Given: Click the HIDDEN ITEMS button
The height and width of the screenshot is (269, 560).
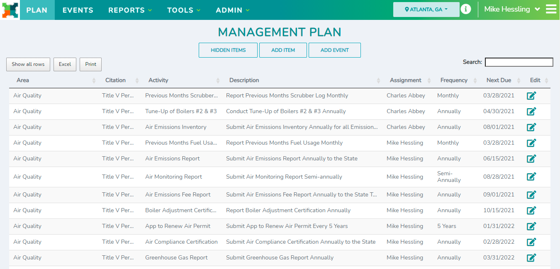Looking at the screenshot, I should coord(228,50).
